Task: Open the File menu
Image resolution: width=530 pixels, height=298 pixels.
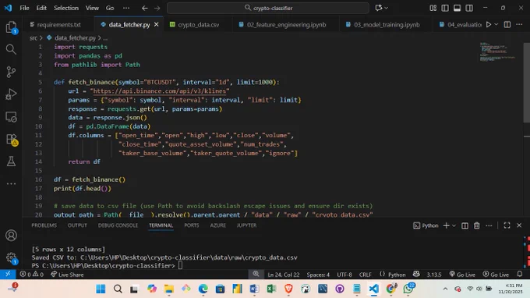Action: coord(24,8)
